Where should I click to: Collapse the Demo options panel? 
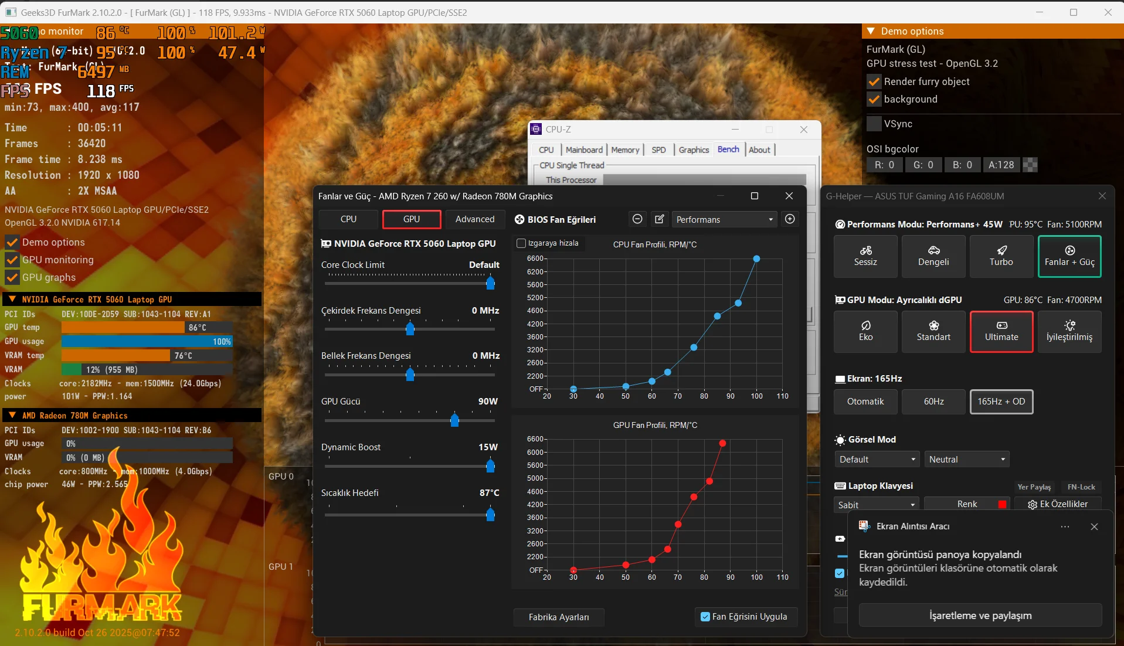click(x=871, y=31)
